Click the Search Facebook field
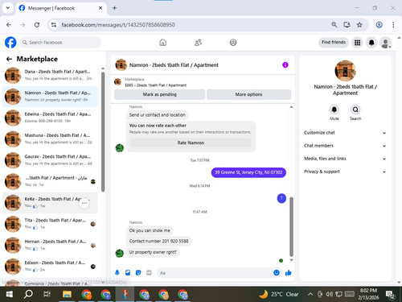 [60, 43]
